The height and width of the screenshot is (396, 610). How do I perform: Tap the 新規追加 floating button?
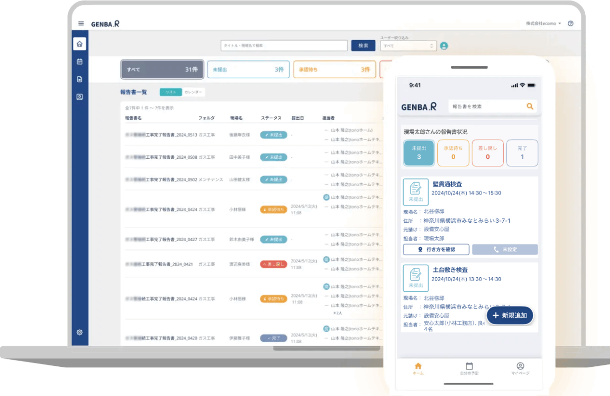point(510,315)
